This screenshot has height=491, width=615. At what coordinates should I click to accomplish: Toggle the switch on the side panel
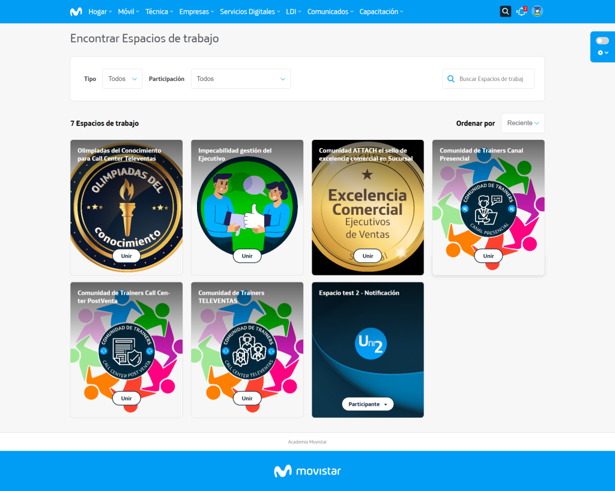coord(602,41)
